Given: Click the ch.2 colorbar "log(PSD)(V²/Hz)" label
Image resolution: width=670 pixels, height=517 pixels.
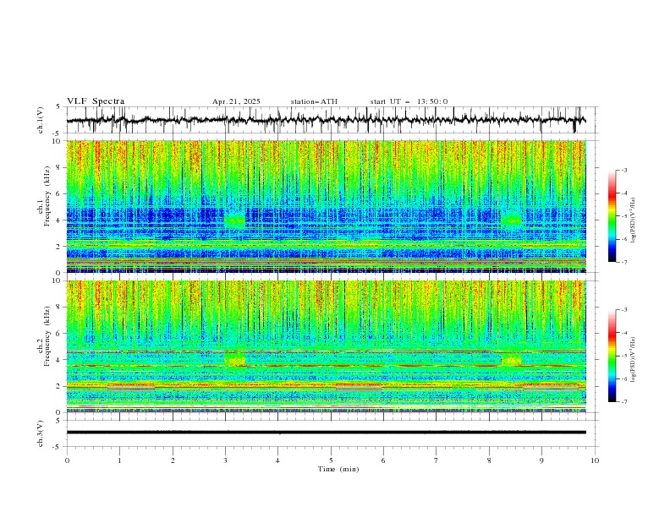Looking at the screenshot, I should (x=634, y=360).
